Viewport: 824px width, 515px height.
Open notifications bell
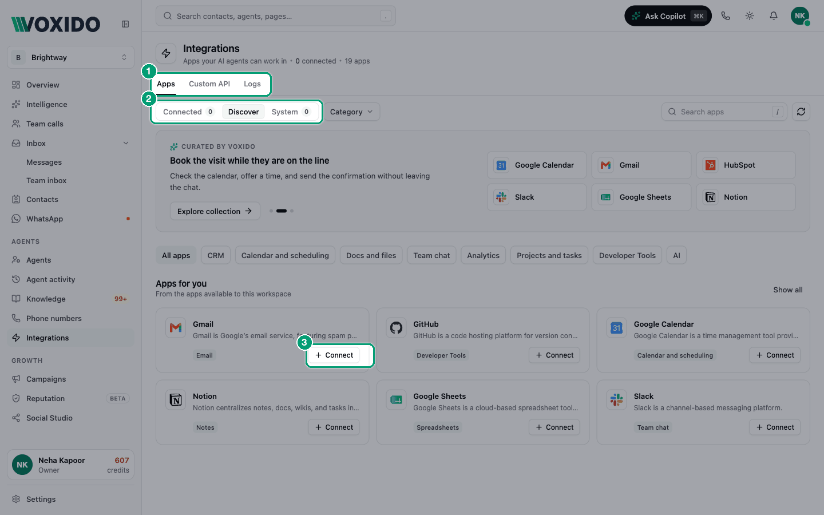774,16
